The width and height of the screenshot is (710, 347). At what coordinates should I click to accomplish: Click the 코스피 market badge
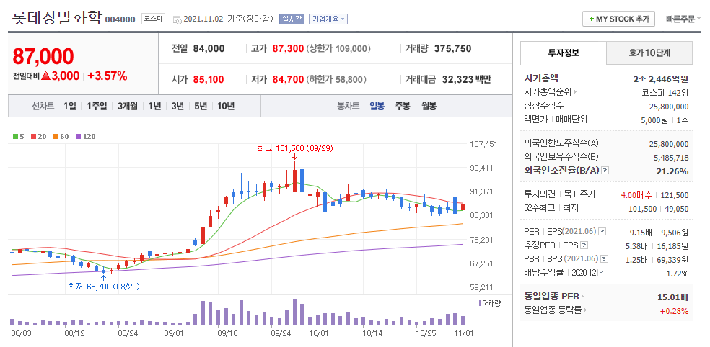pyautogui.click(x=153, y=19)
